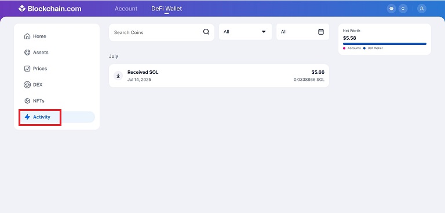
Task: Click the $5.66 transaction amount
Action: click(x=318, y=72)
